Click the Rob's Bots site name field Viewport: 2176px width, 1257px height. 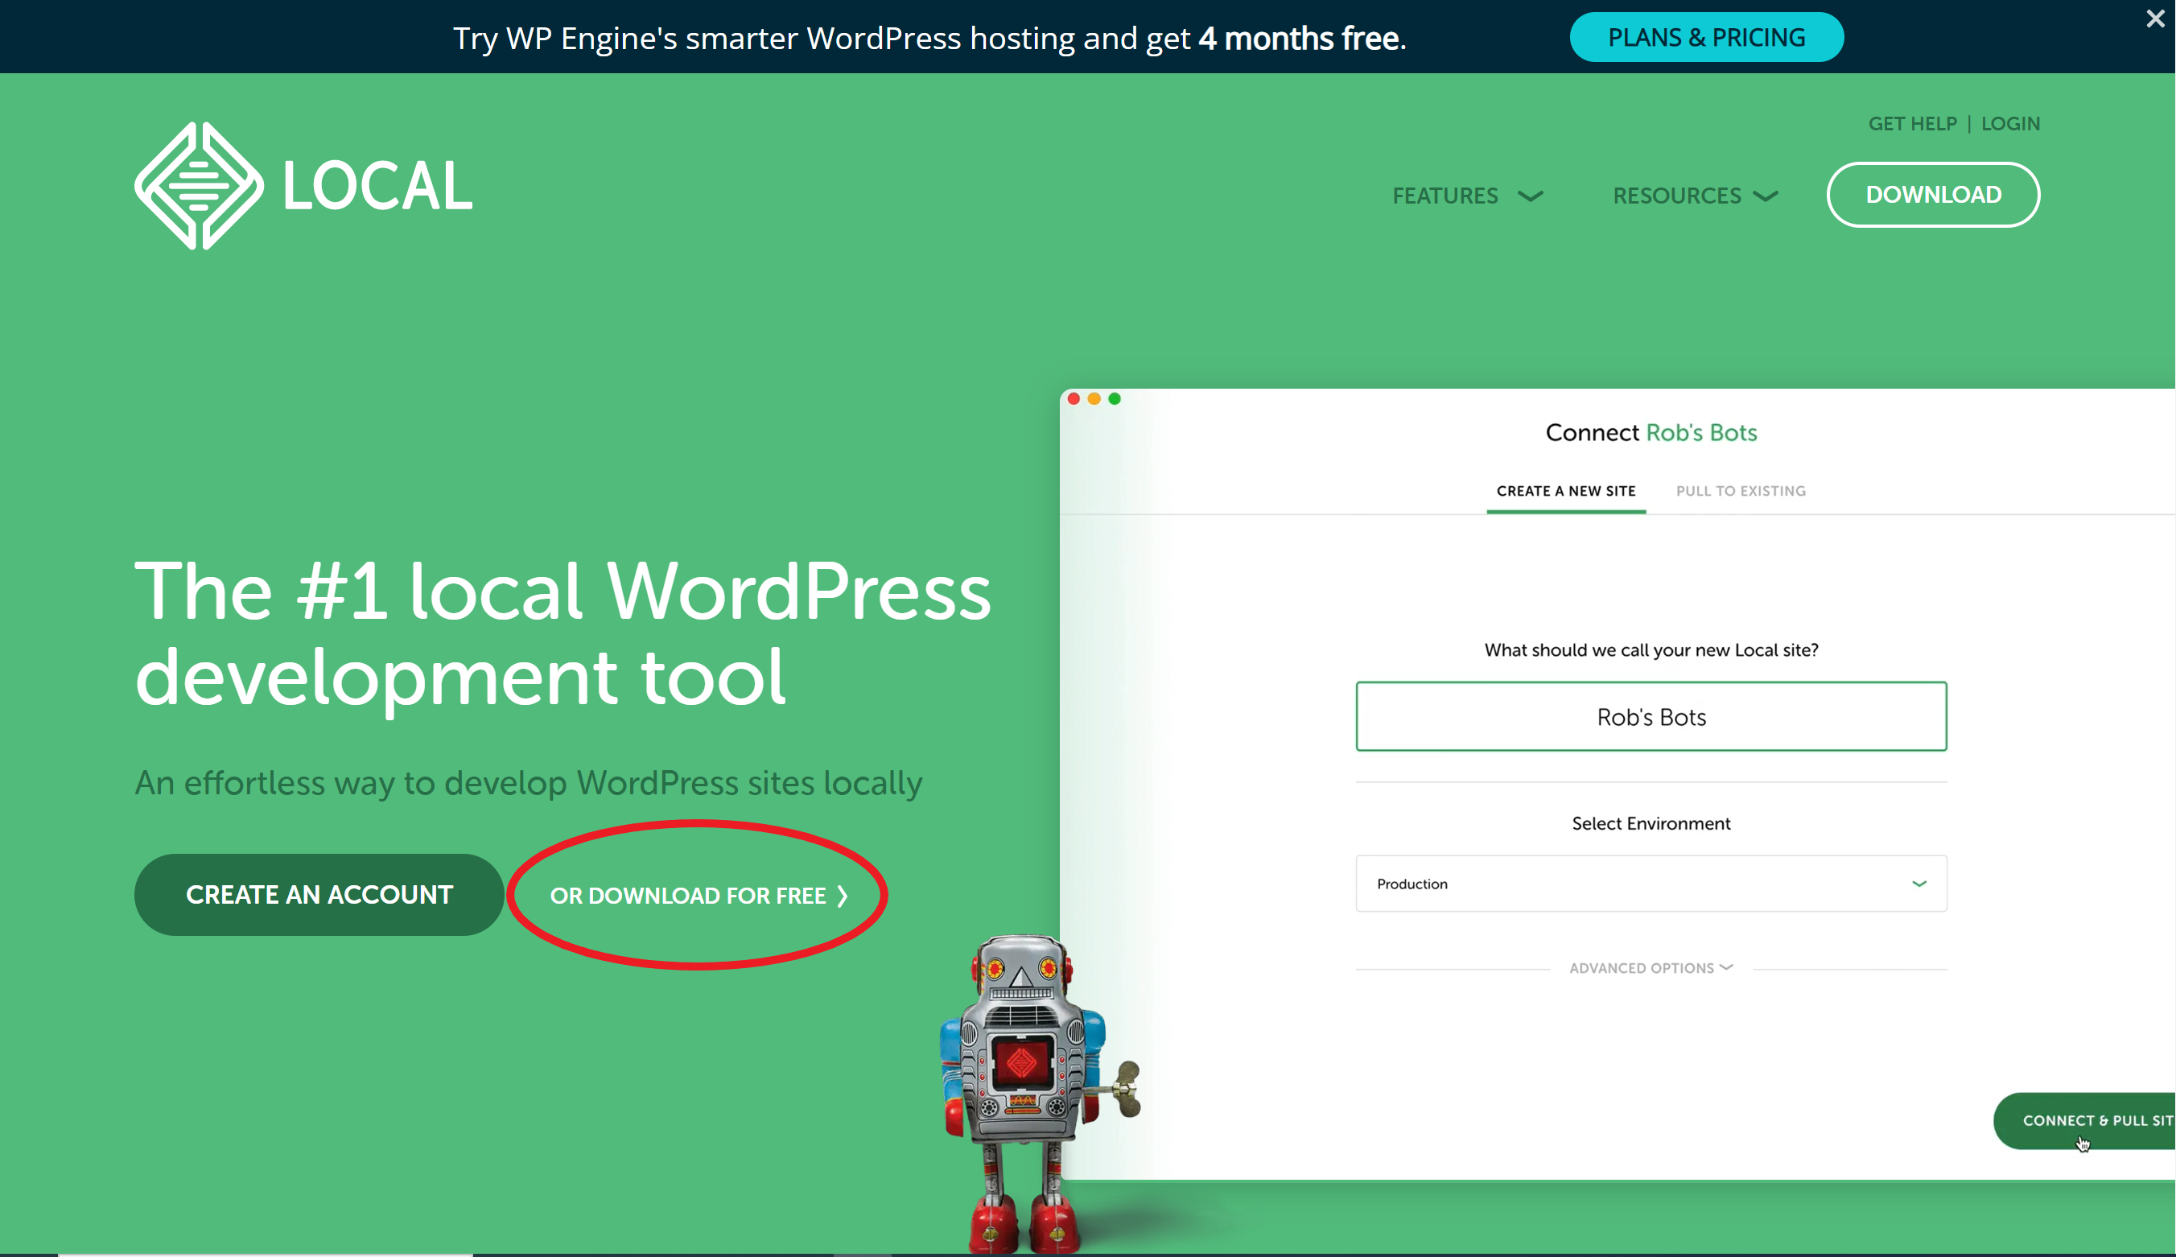(x=1651, y=716)
